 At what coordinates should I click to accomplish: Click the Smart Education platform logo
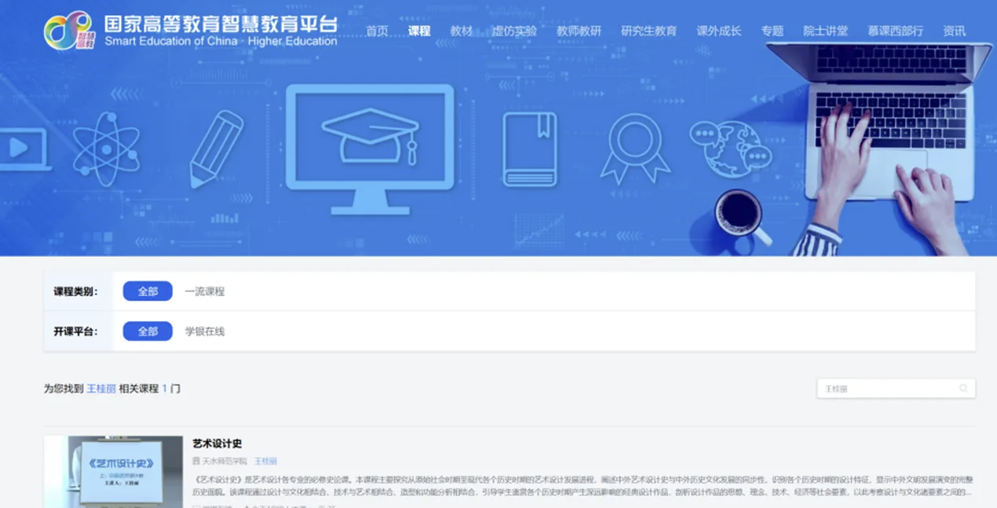point(68,31)
